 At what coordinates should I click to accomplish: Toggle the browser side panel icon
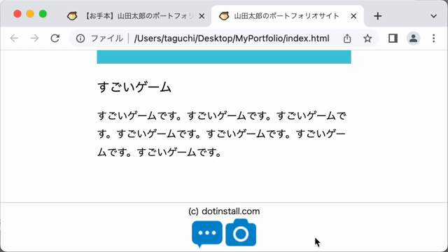coord(393,38)
